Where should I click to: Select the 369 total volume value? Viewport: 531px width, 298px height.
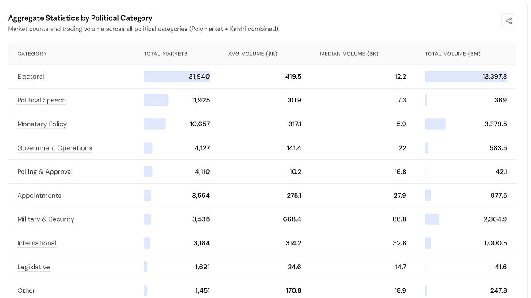pyautogui.click(x=500, y=100)
